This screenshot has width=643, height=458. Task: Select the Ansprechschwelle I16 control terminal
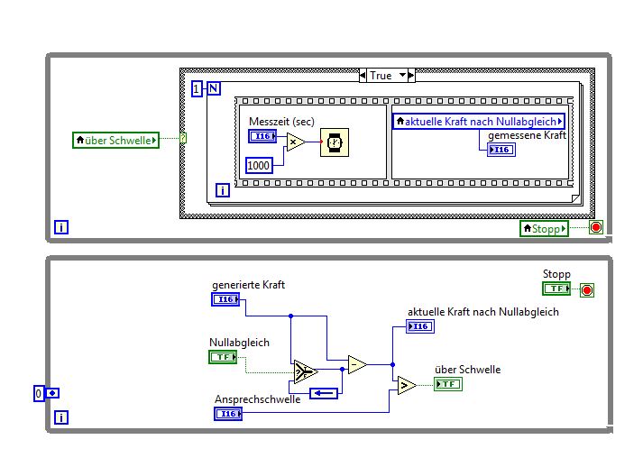(x=228, y=414)
